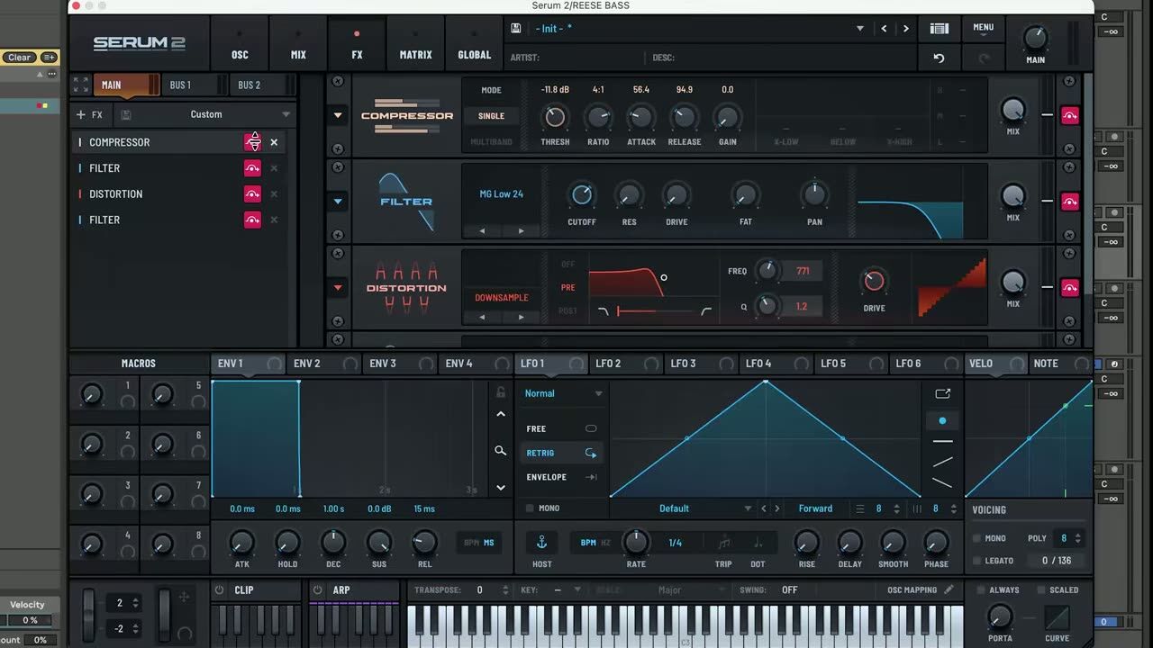Select the LFO ramp up draw tool
The image size is (1153, 648).
(x=942, y=462)
